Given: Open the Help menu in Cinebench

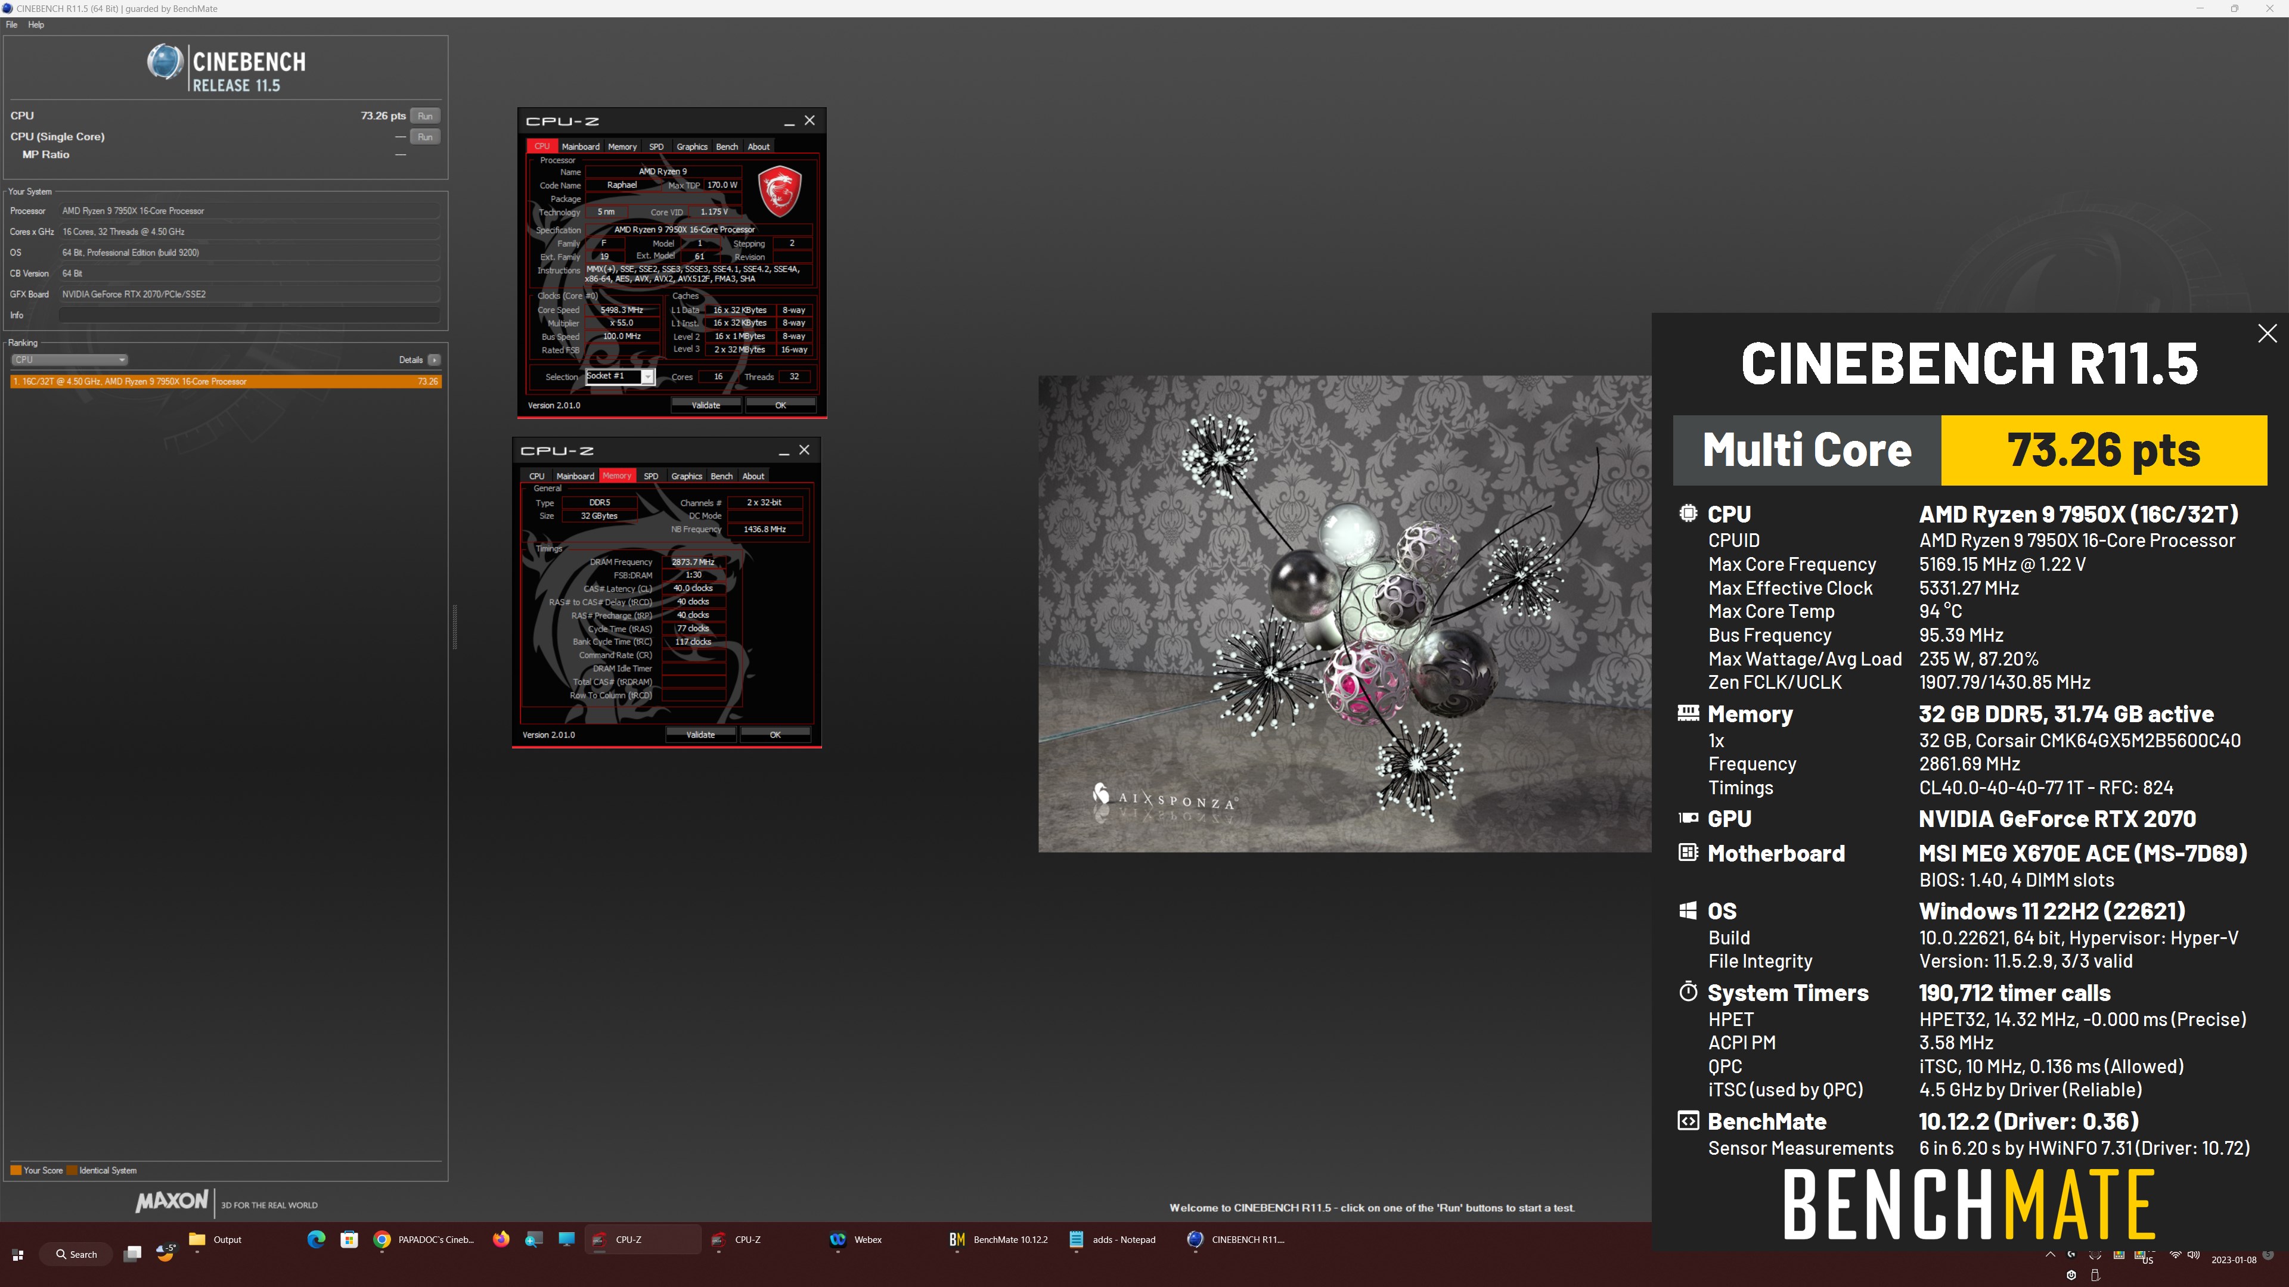Looking at the screenshot, I should [36, 25].
